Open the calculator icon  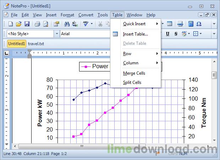(x=191, y=24)
